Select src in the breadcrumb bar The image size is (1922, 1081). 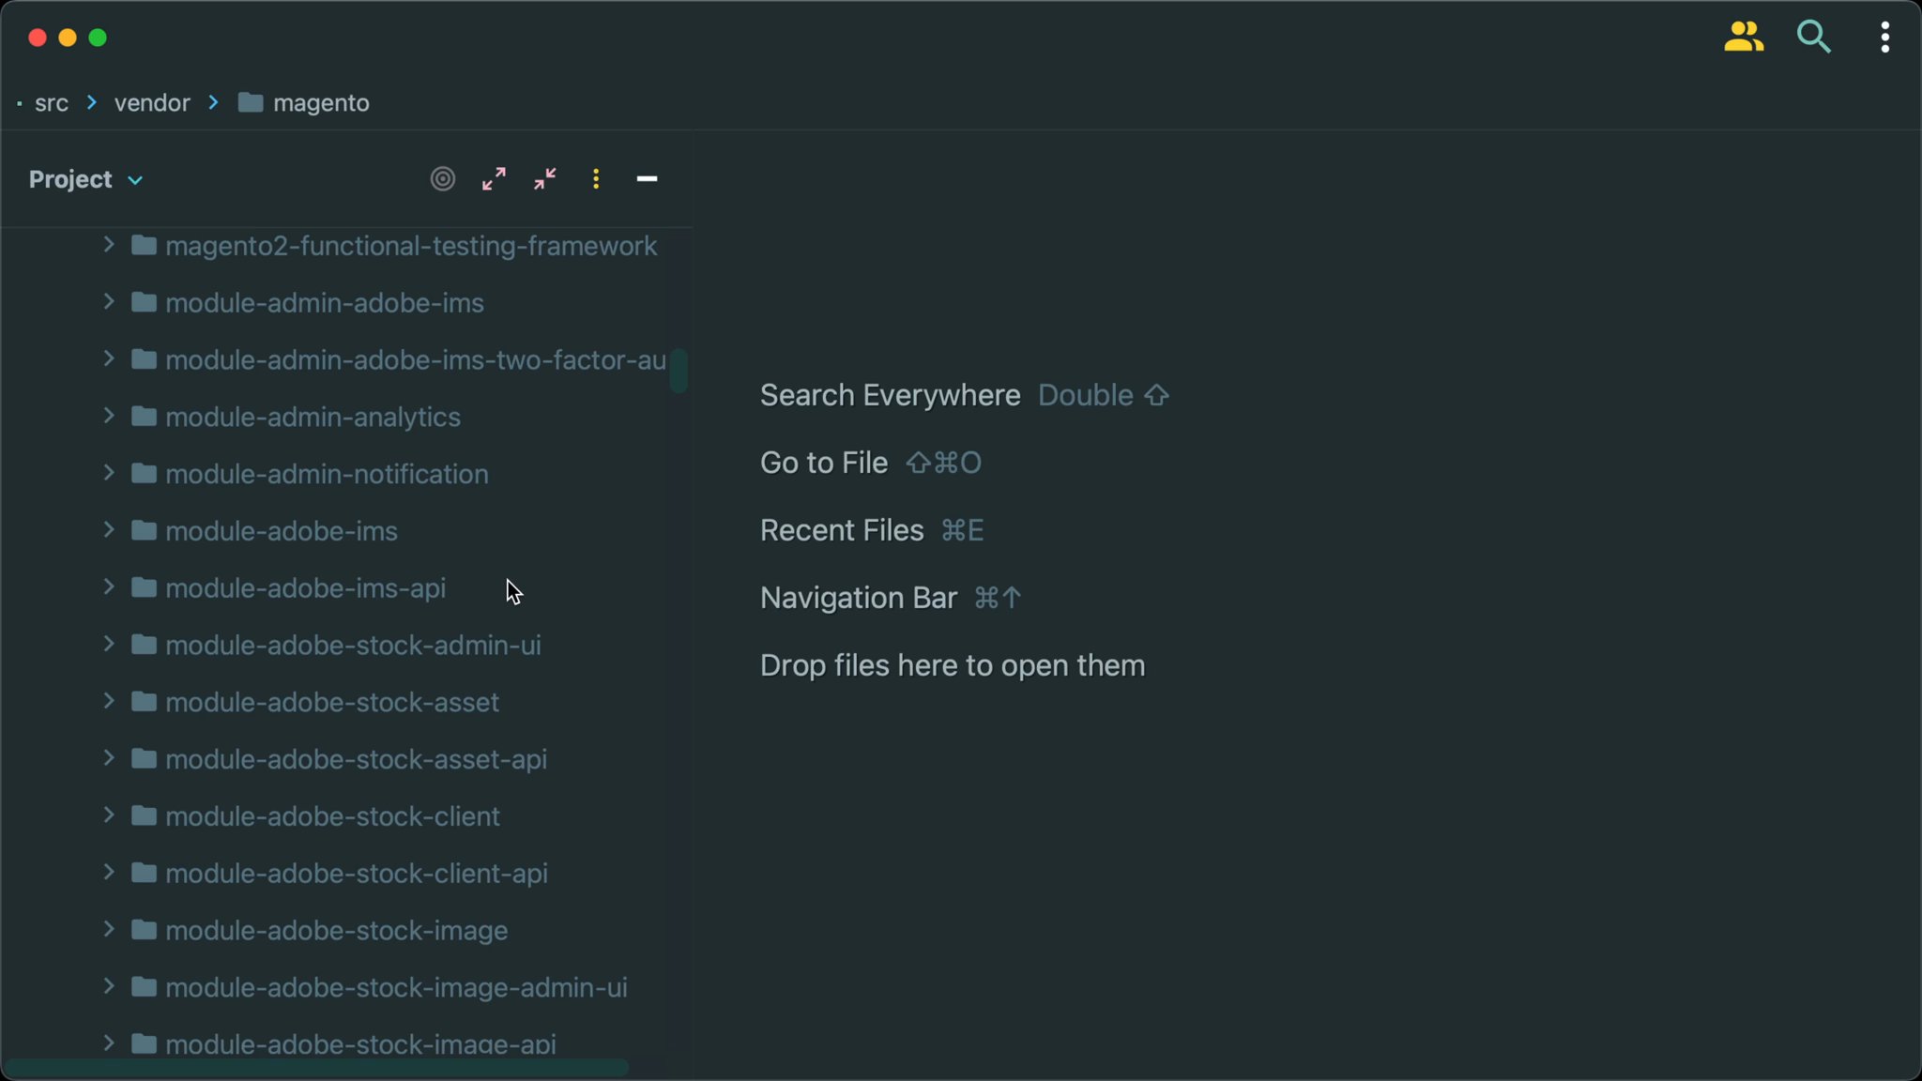click(52, 102)
